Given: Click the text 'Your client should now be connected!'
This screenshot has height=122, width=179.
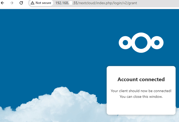Looking at the screenshot, I should [x=141, y=91].
